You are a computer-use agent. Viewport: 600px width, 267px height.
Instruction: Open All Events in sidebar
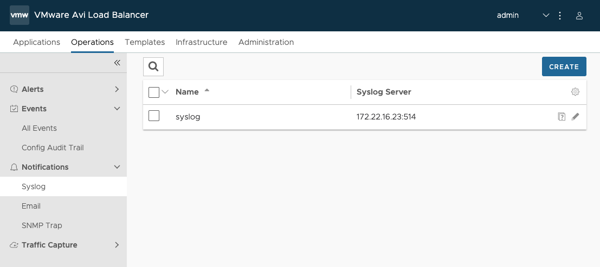(39, 128)
